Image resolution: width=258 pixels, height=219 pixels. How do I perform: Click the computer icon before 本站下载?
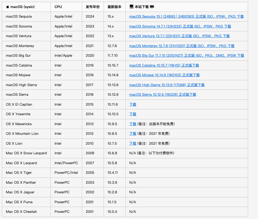pyautogui.click(x=131, y=7)
